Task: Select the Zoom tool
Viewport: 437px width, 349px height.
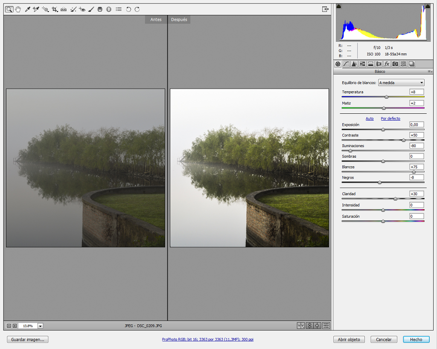Action: click(9, 9)
